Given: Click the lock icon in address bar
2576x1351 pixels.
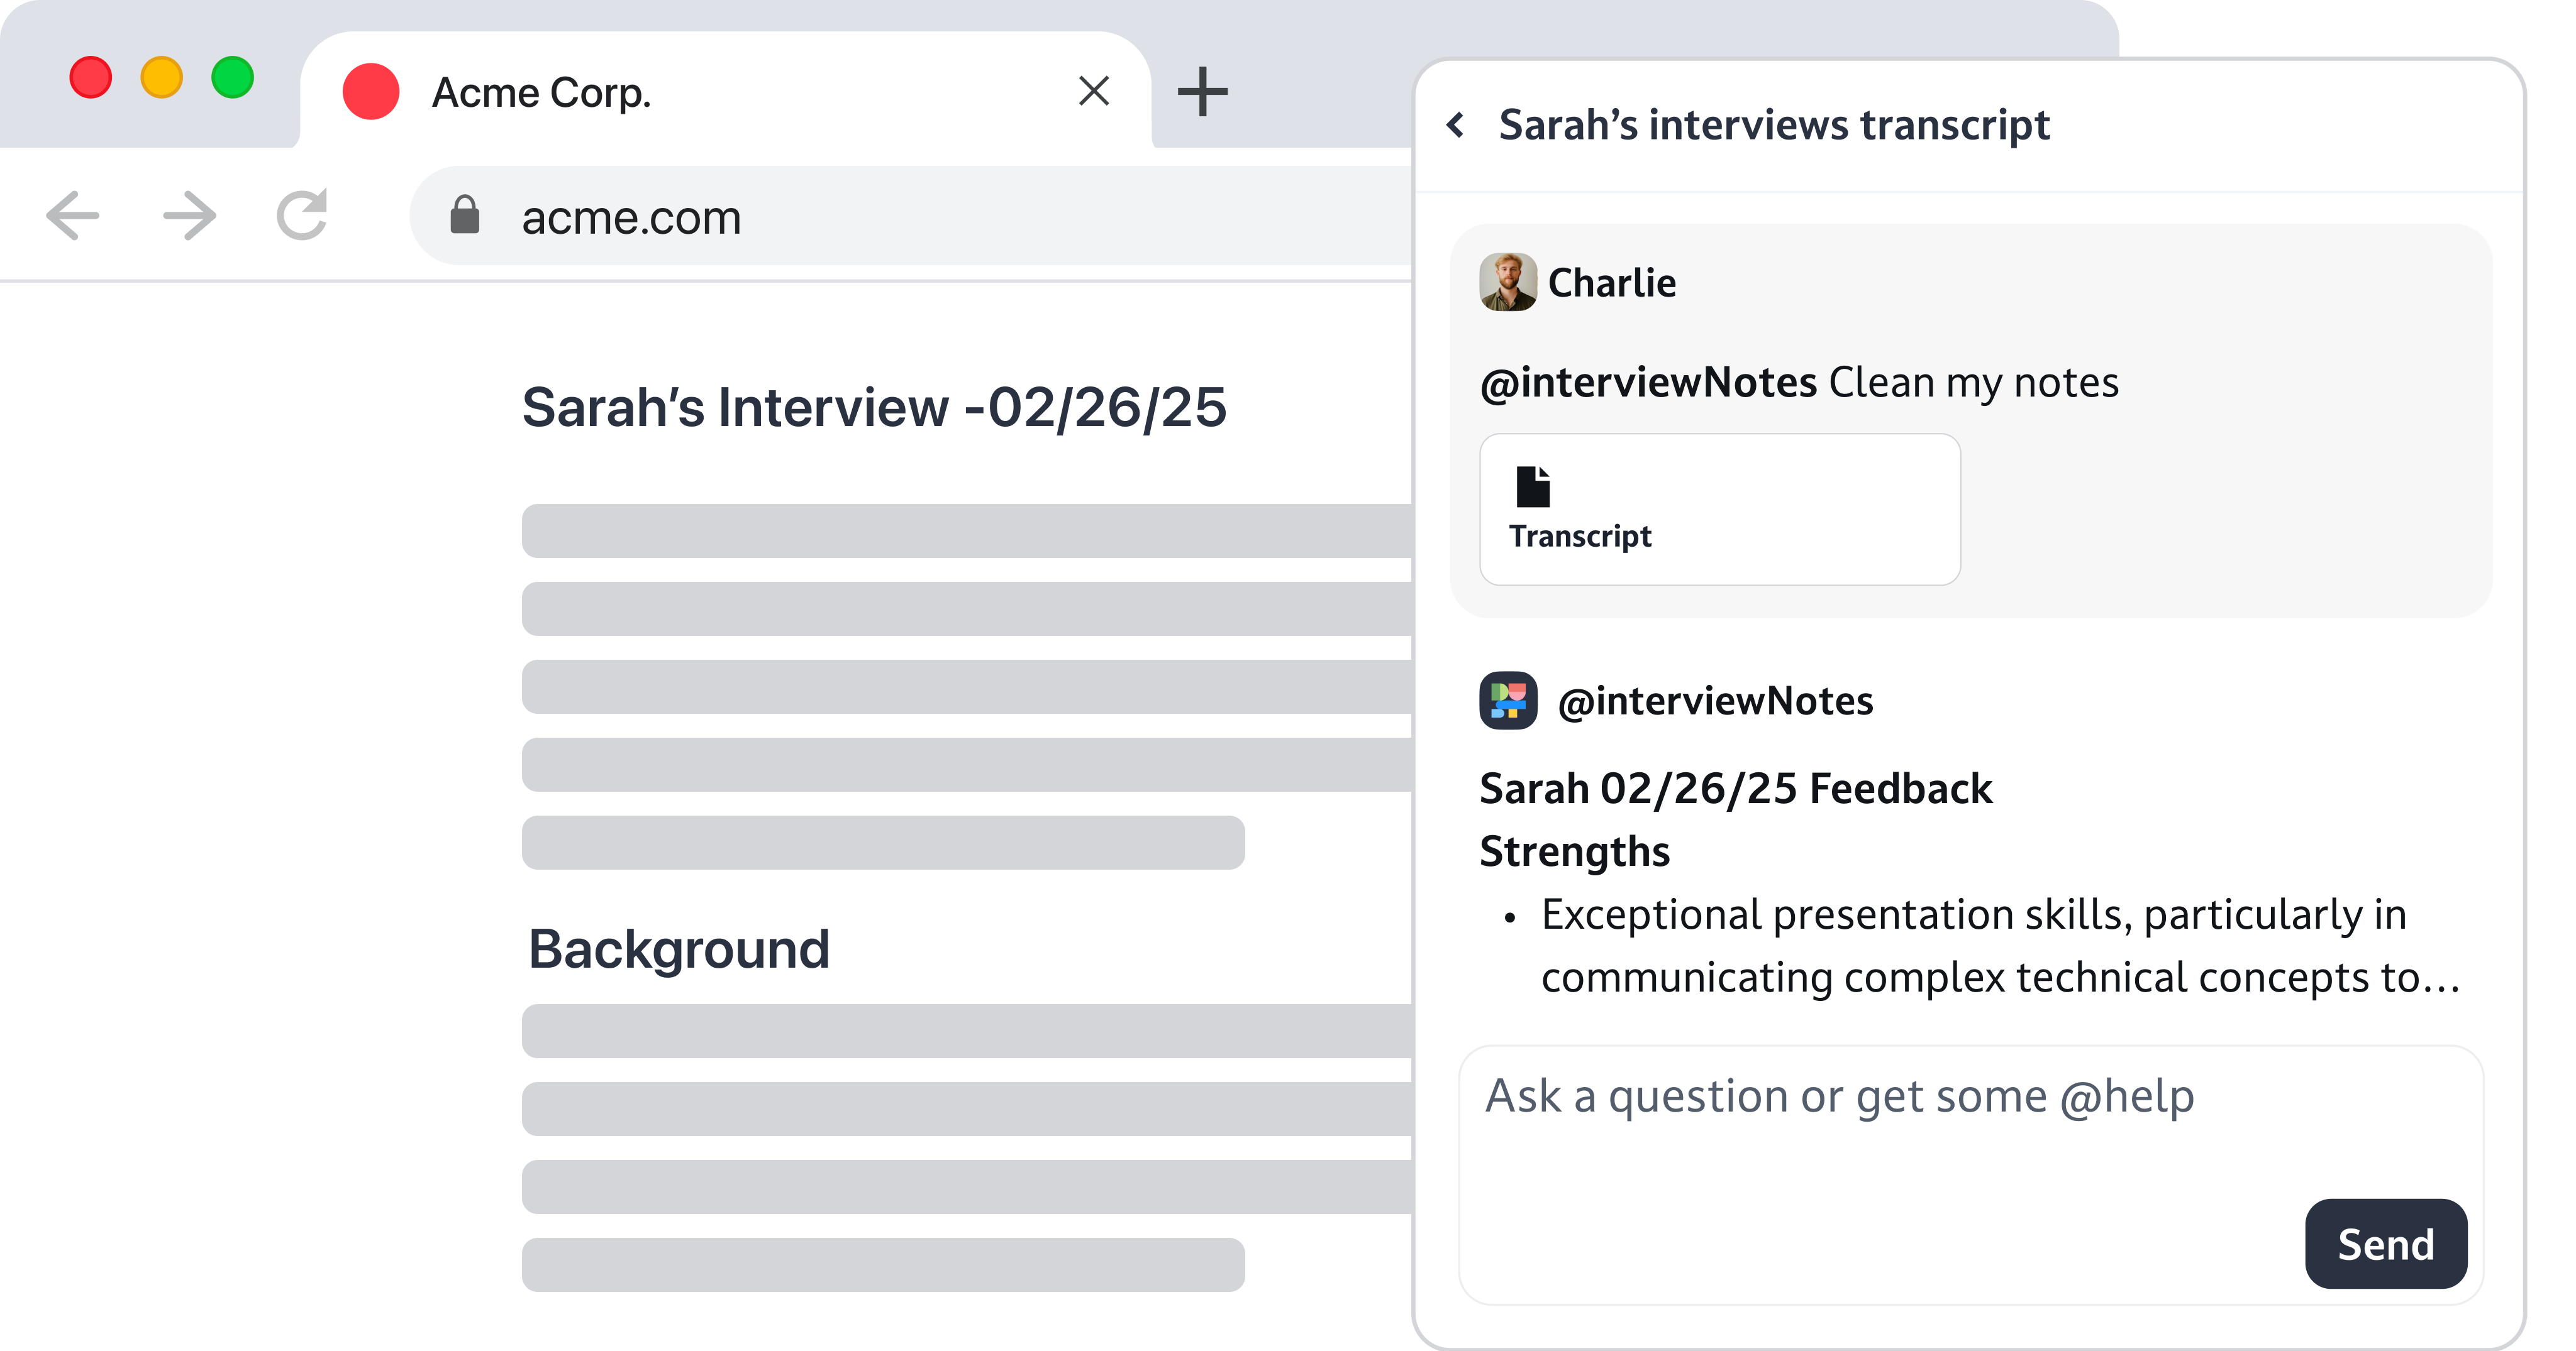Looking at the screenshot, I should (x=465, y=216).
